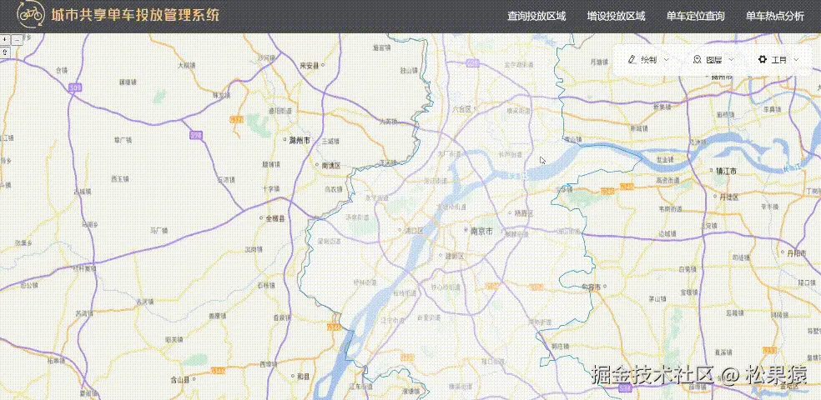
Task: Zoom out with the map minus button
Action: click(18, 40)
